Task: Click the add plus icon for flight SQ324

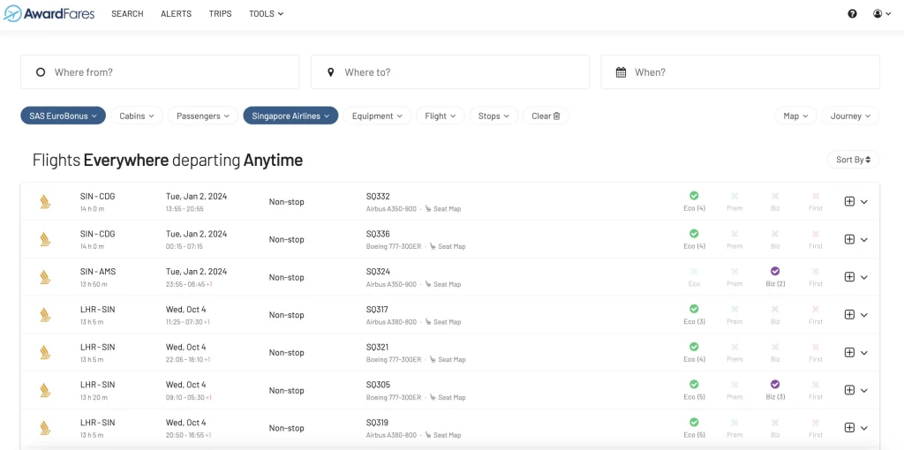Action: click(x=849, y=277)
